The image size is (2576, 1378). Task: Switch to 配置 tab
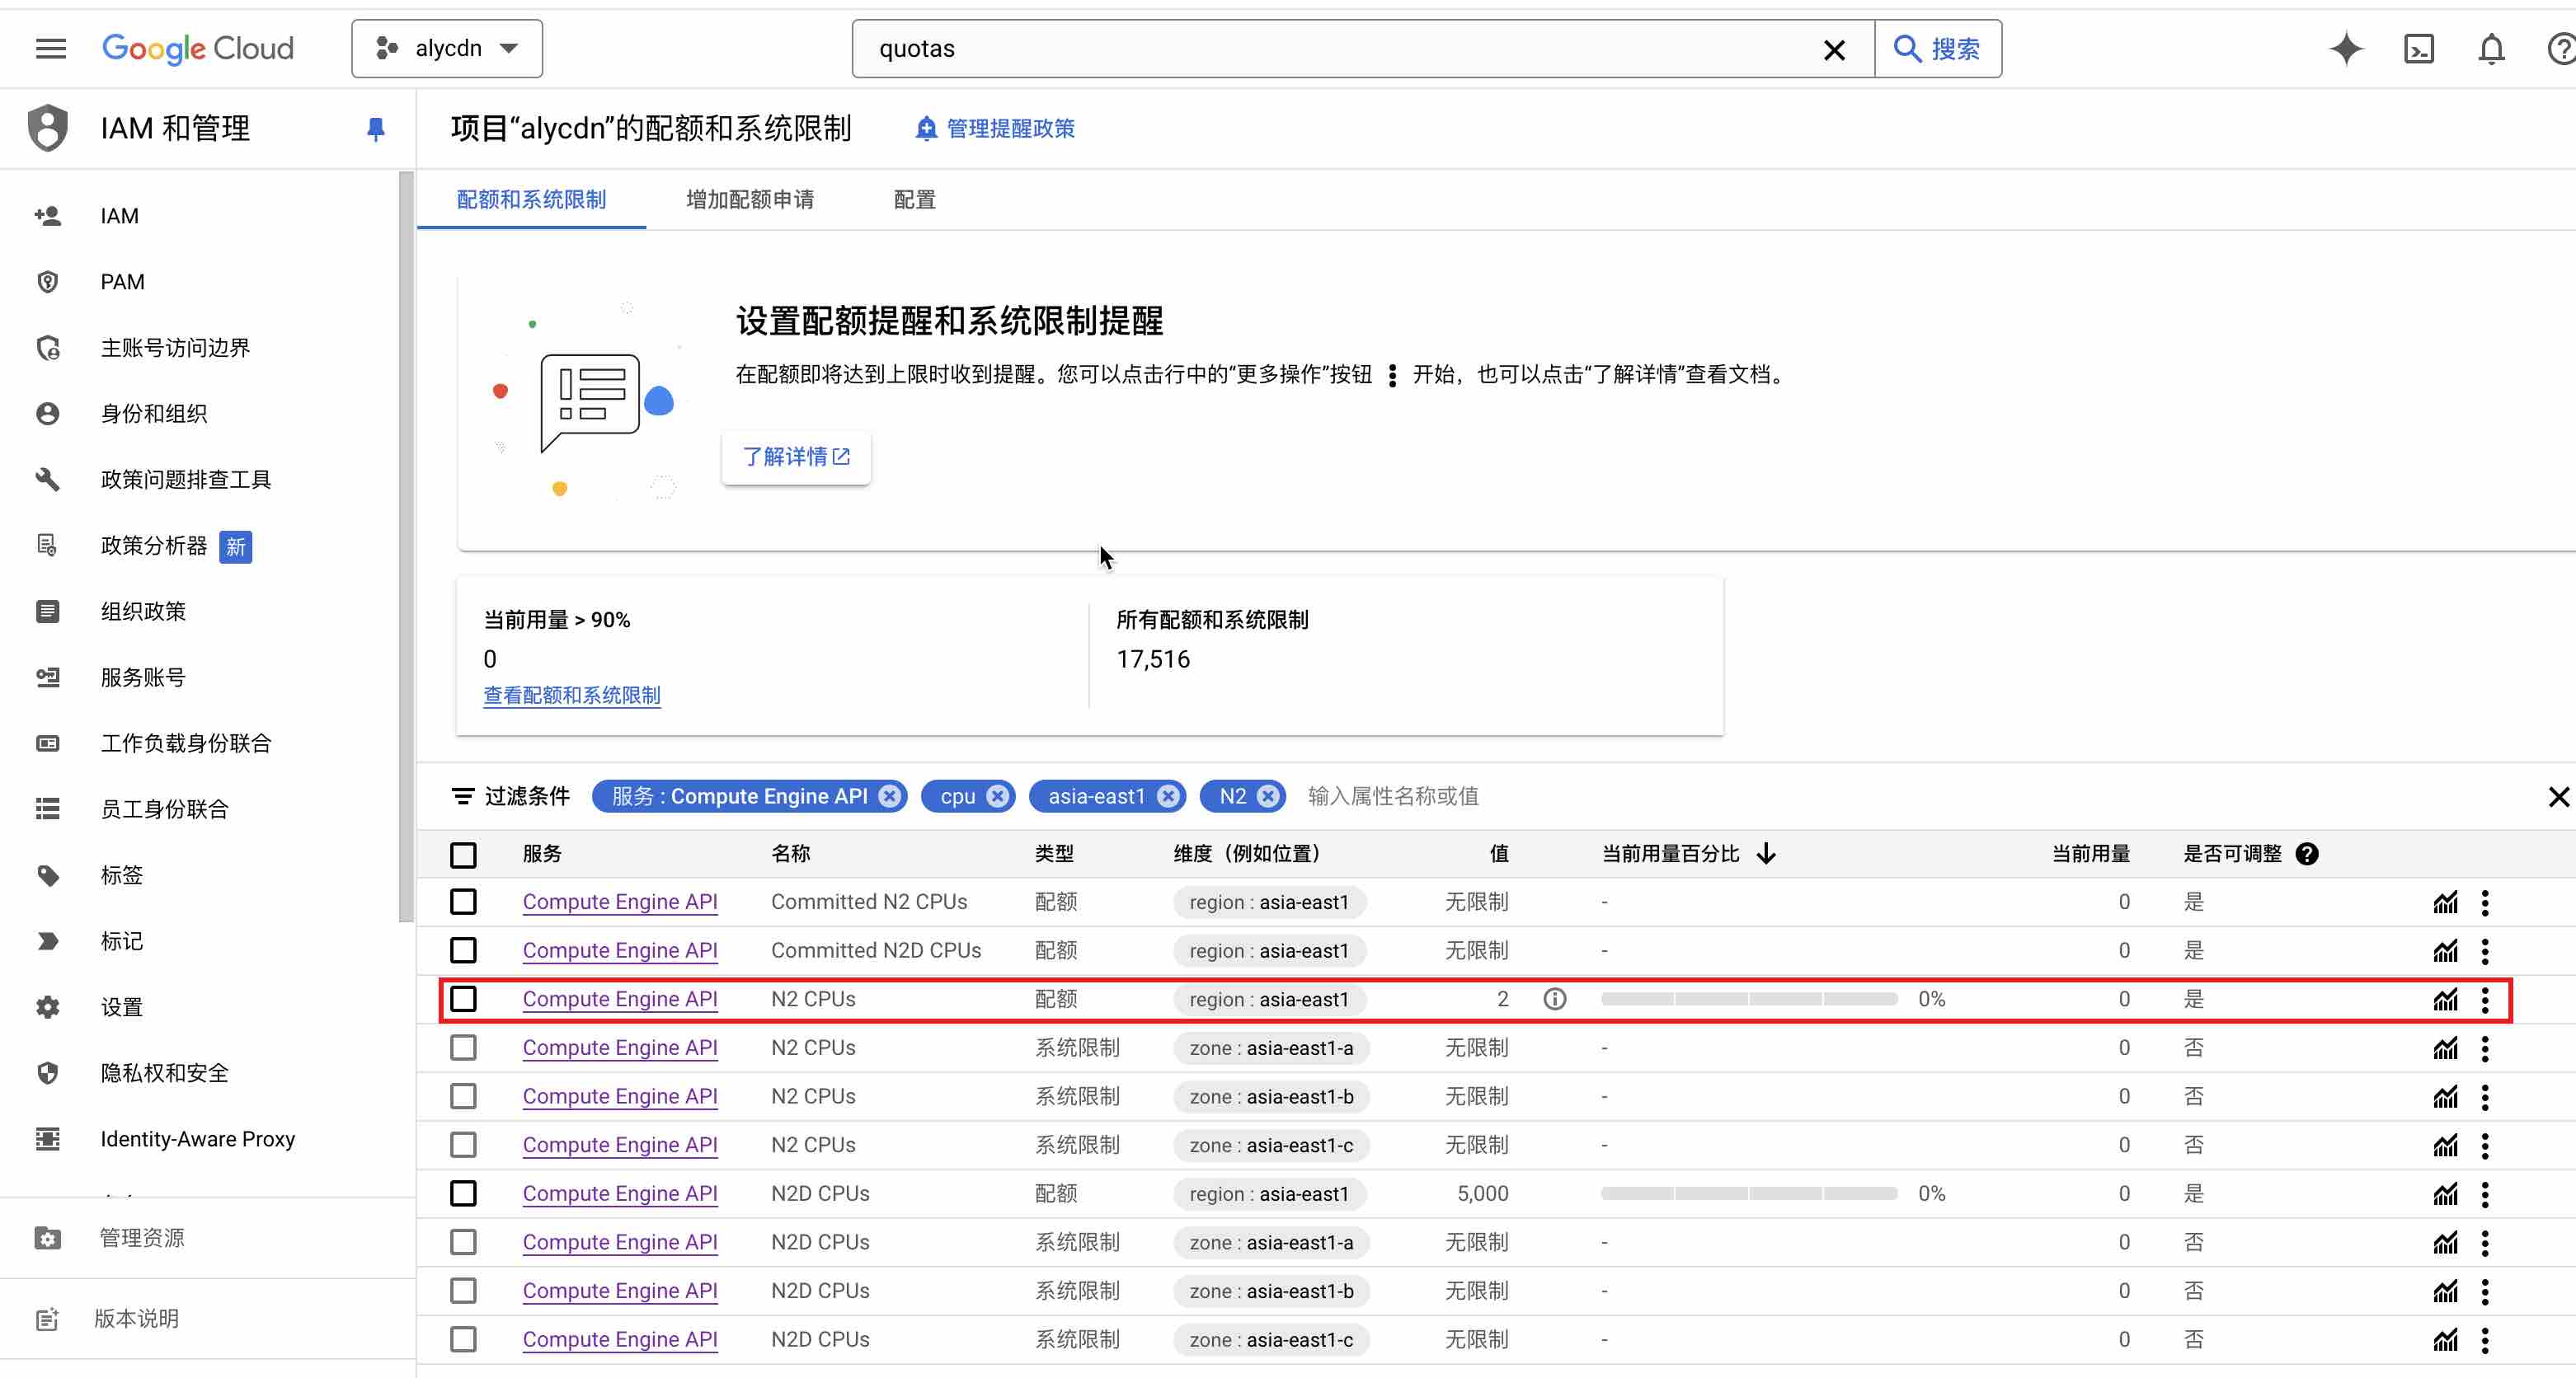(x=914, y=199)
